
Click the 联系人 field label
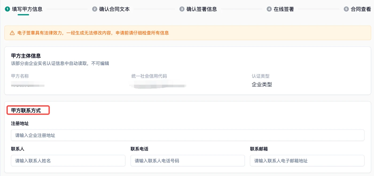coord(18,149)
